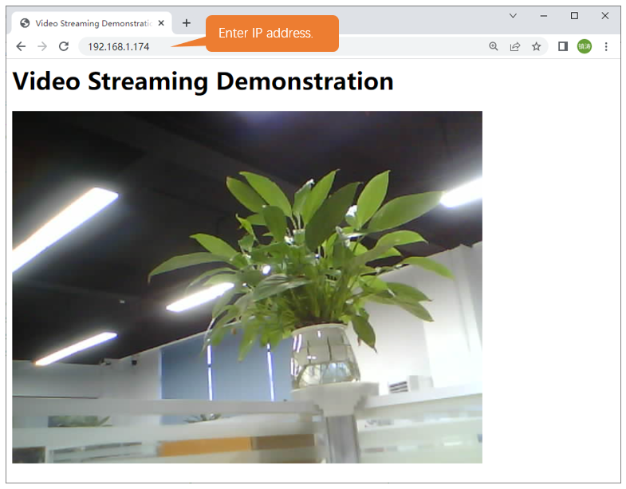Screen dimensions: 626x489
Task: Click the Video Streaming Demonstration heading
Action: point(203,81)
